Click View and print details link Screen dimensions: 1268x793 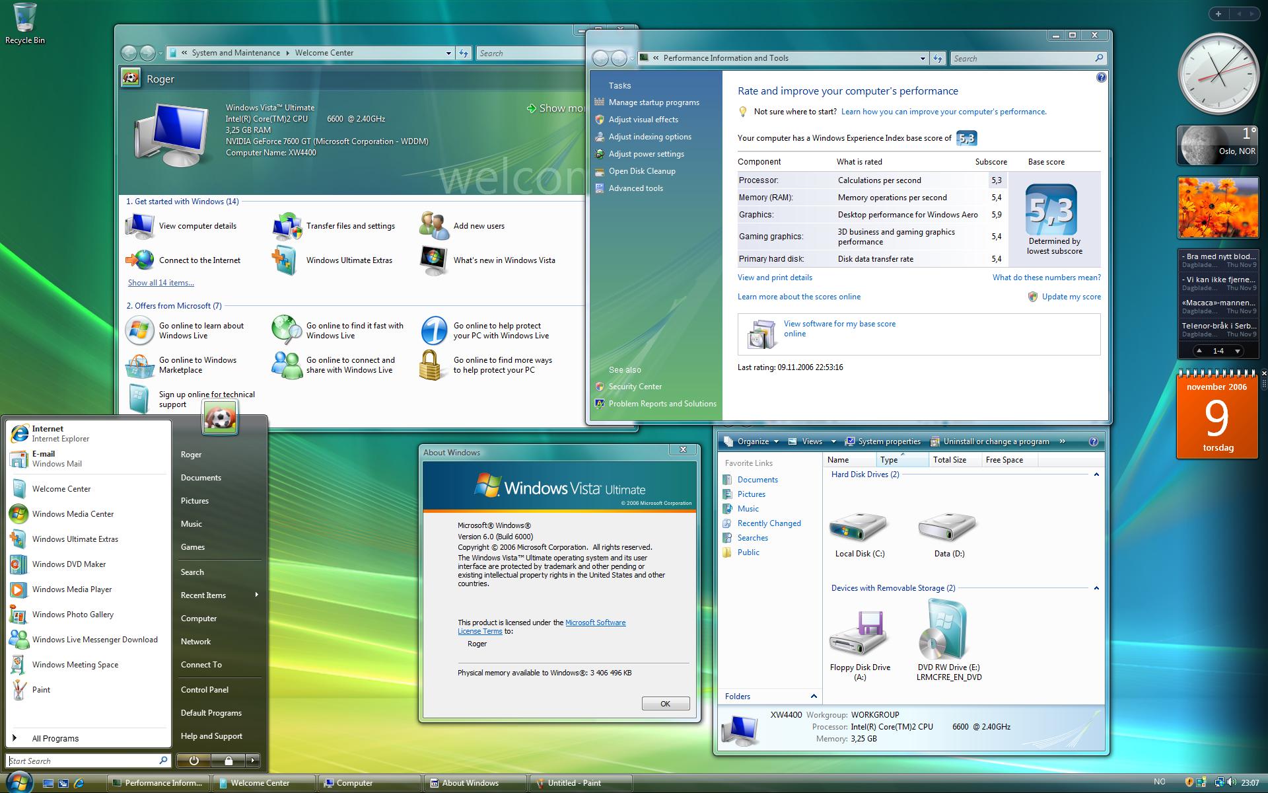point(775,278)
